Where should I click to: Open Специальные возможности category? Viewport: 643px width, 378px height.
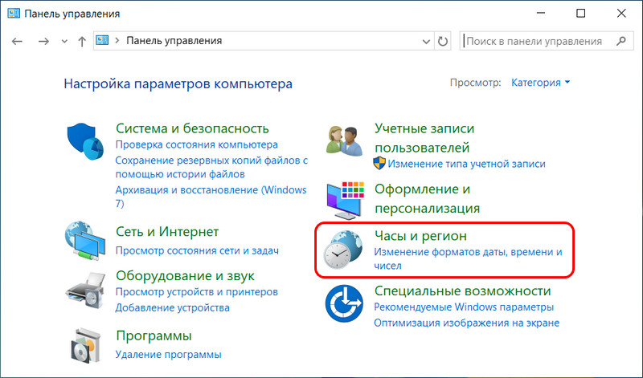462,291
